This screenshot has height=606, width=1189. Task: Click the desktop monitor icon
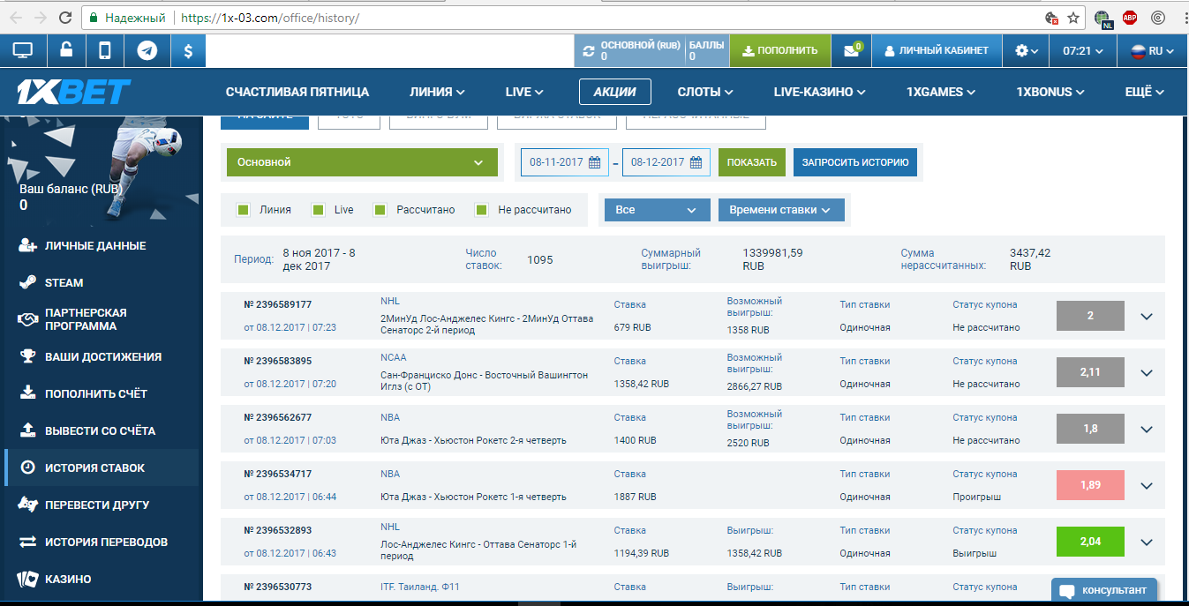click(x=23, y=51)
